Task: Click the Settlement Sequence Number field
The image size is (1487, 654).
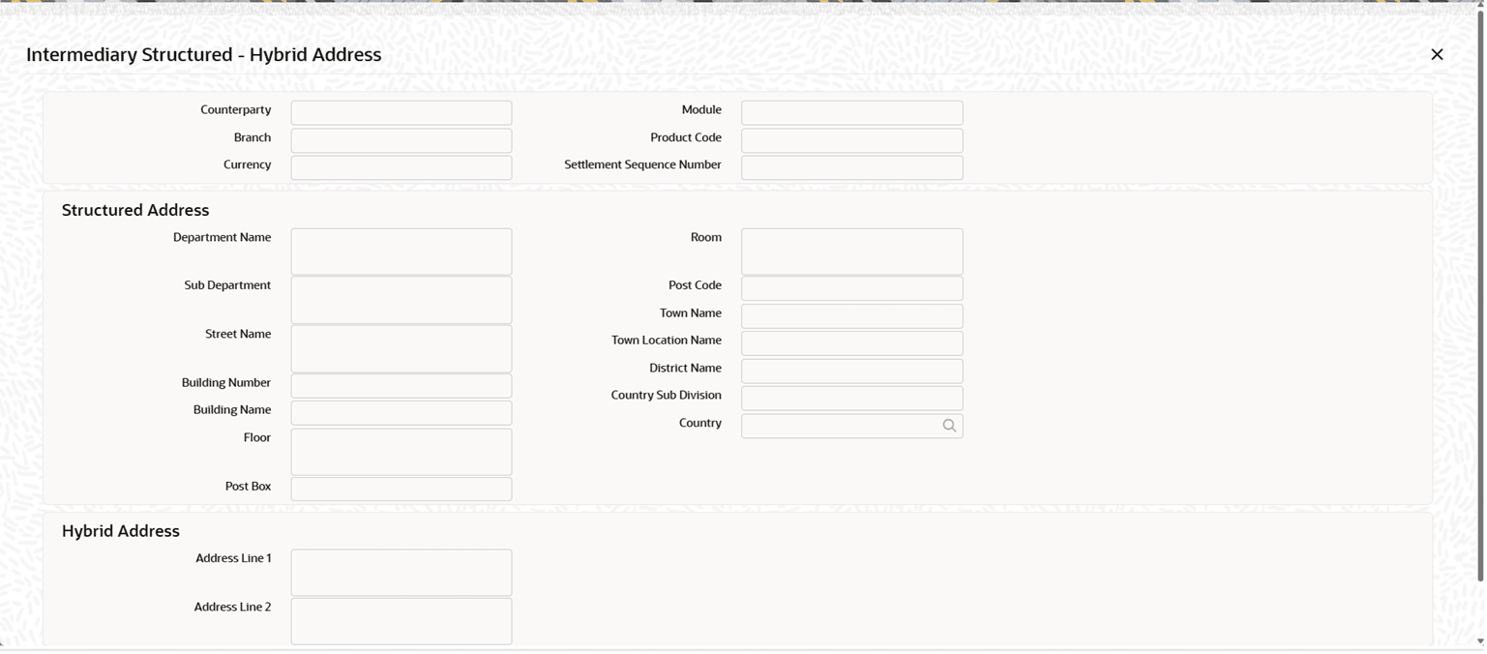Action: [851, 167]
